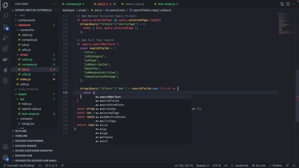This screenshot has height=168, width=299.
Task: Open problems errors and warnings indicator
Action: pyautogui.click(x=51, y=166)
